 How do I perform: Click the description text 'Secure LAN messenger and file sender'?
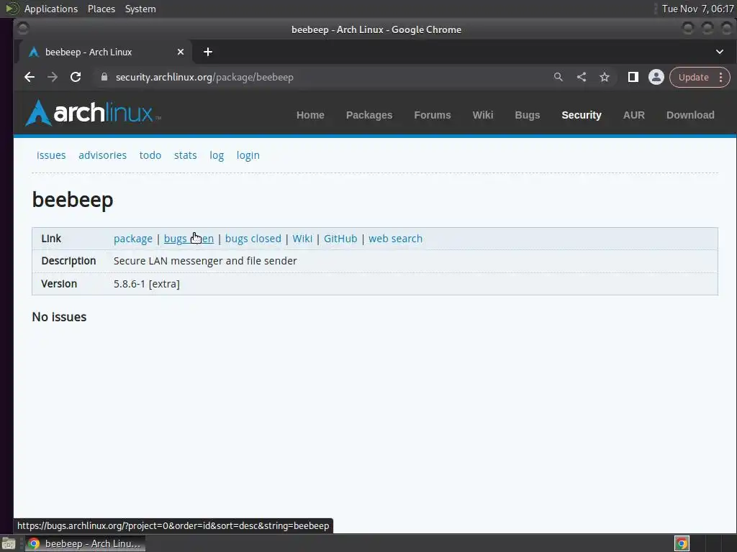click(x=205, y=260)
